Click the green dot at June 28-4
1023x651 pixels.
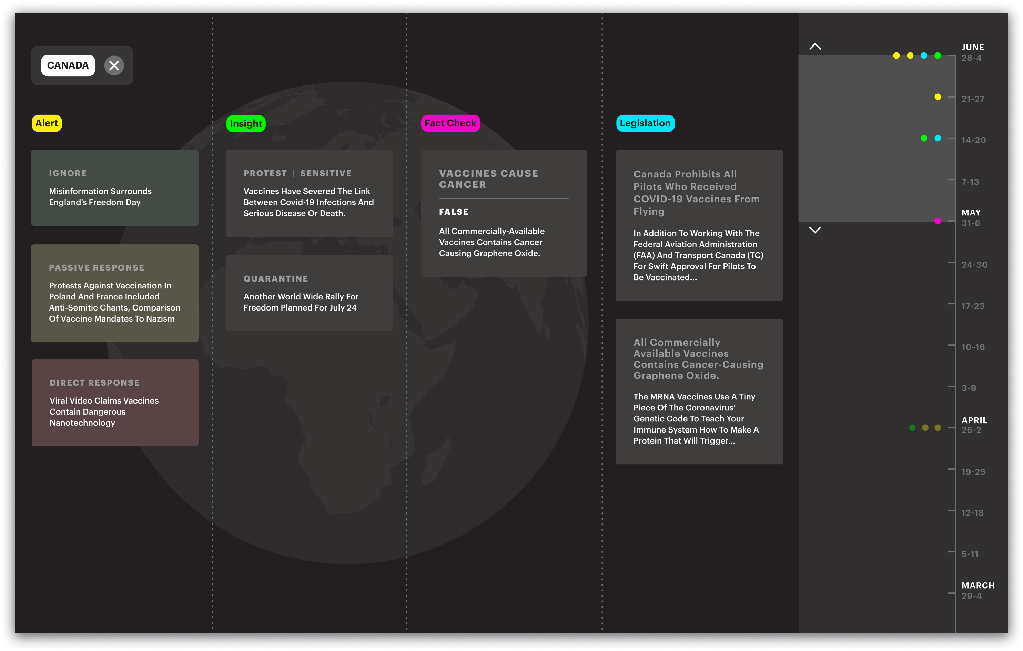click(x=938, y=55)
